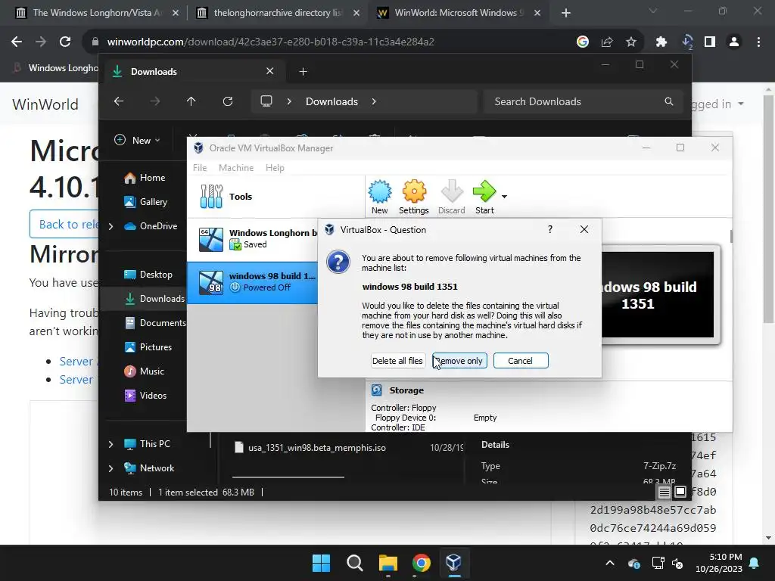
Task: Expand Network tree node
Action: point(110,468)
